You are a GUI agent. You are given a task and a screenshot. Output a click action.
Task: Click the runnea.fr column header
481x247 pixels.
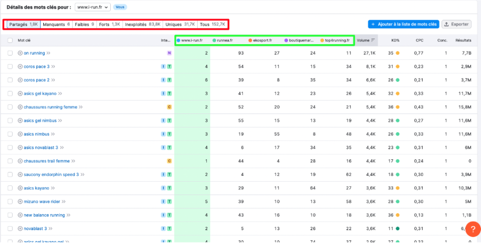pyautogui.click(x=223, y=40)
